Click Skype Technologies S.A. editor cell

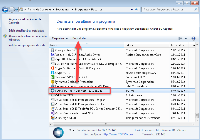tap(141, 73)
